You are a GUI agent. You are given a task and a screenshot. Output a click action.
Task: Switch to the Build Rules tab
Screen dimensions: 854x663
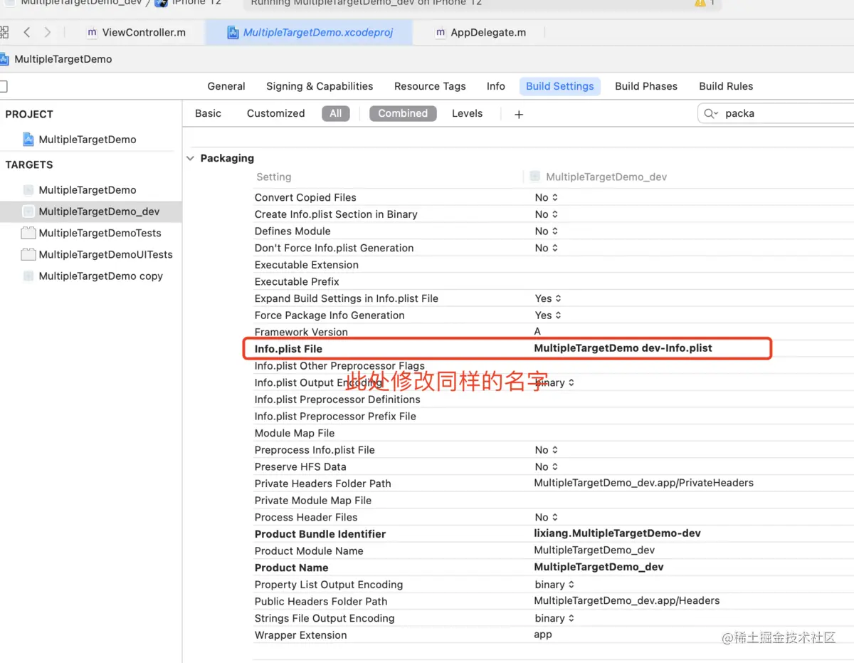(726, 86)
